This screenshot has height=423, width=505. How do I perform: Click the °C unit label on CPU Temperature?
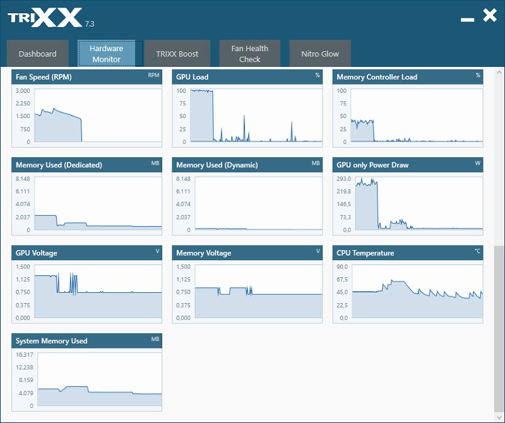(x=477, y=251)
